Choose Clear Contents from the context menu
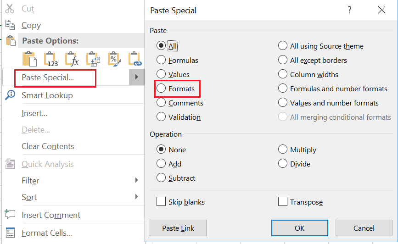Viewport: 398px width, 244px height. [x=48, y=146]
